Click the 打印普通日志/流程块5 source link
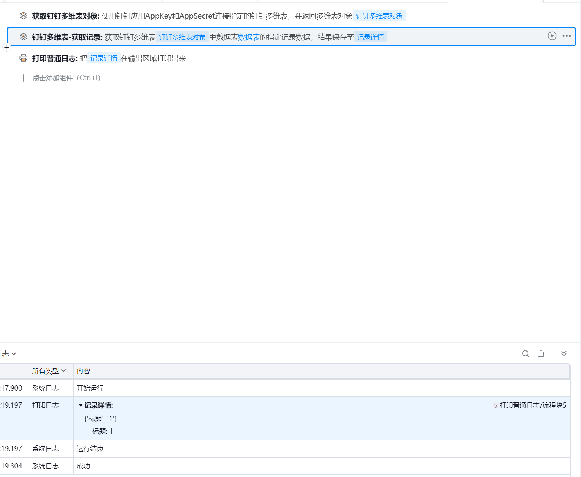This screenshot has height=477, width=581. [x=532, y=405]
